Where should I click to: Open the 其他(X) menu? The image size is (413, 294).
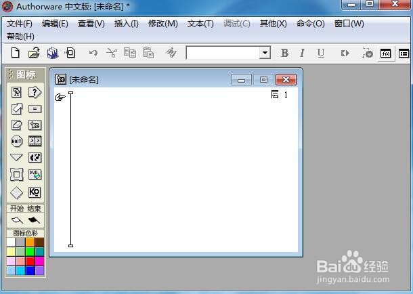coord(273,24)
